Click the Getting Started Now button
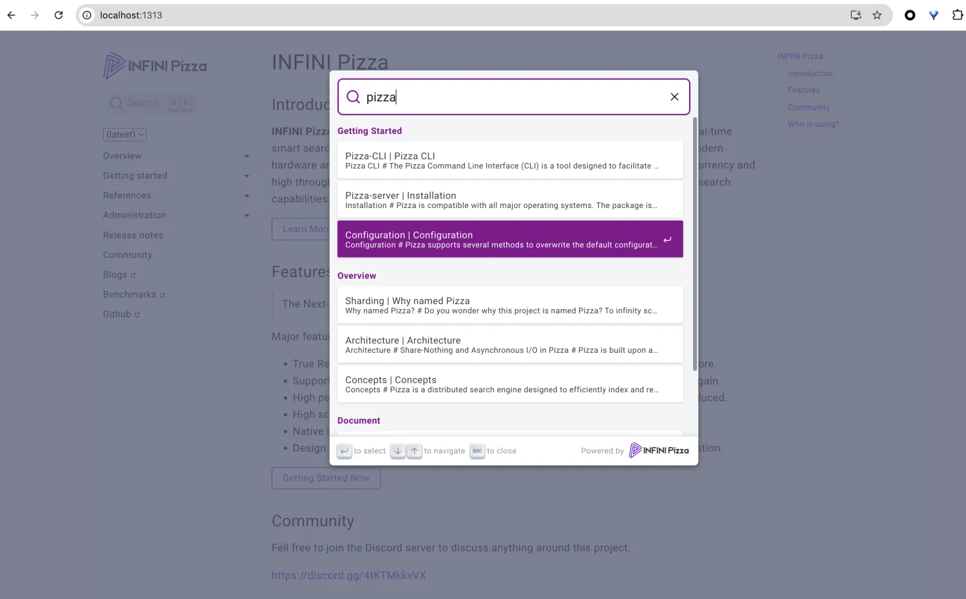 coord(326,478)
